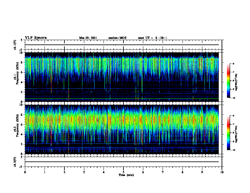Click time axis tick label "9"

pos(202,172)
